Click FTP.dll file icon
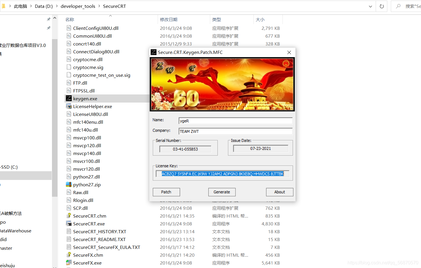This screenshot has height=268, width=421. 69,83
